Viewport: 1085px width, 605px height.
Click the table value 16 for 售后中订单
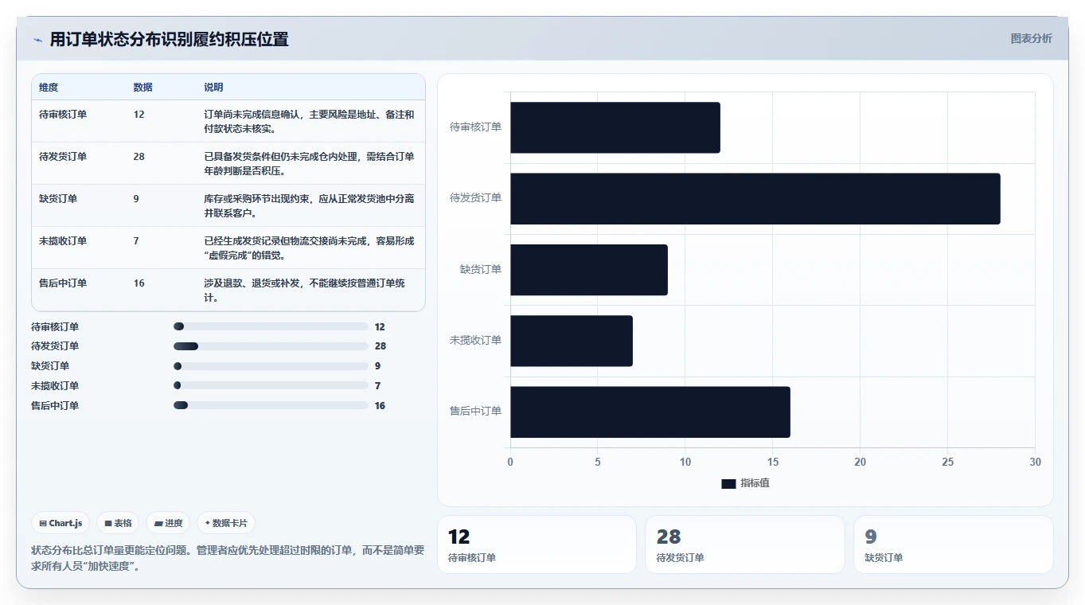pyautogui.click(x=139, y=283)
